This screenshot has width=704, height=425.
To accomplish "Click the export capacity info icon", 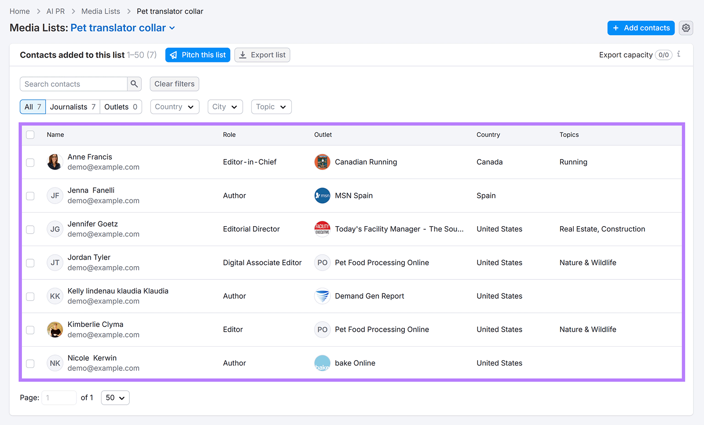I will coord(679,54).
